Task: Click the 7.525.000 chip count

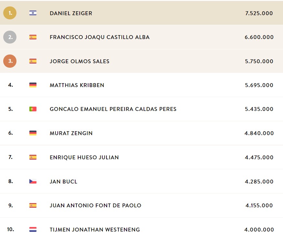Action: point(259,13)
